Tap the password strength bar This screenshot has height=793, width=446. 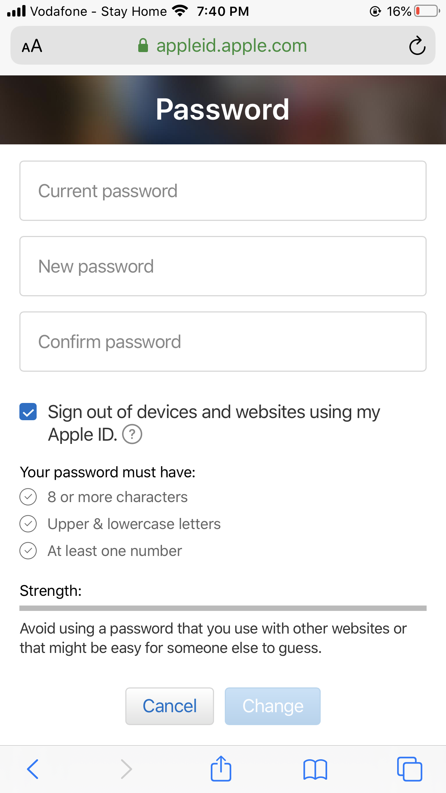click(223, 608)
